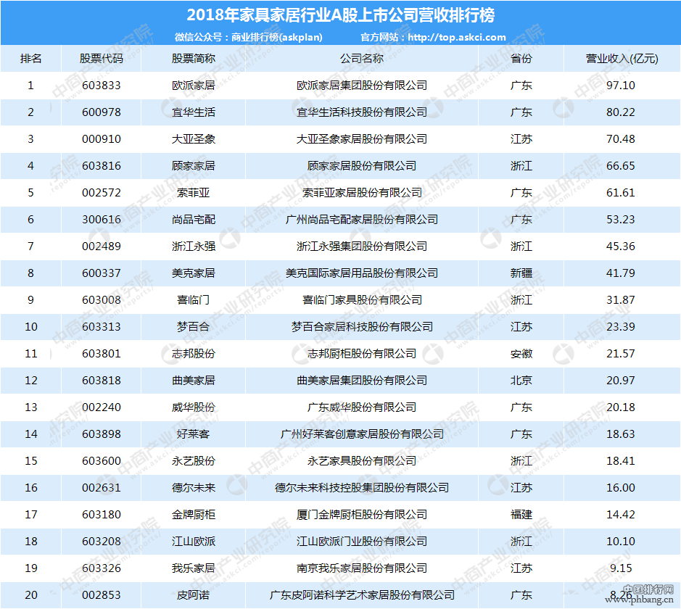Viewport: 681px width, 609px height.
Task: Click revenue value 31.87
Action: (x=621, y=300)
